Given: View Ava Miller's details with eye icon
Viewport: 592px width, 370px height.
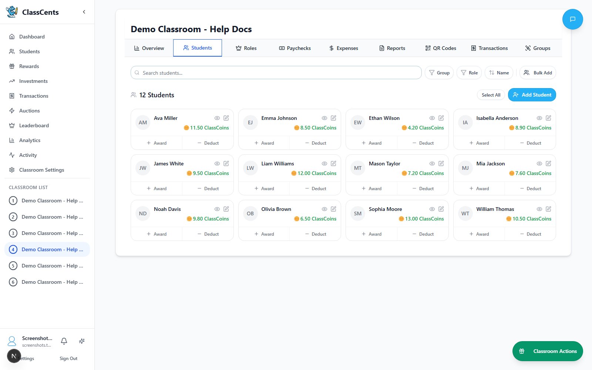Looking at the screenshot, I should pyautogui.click(x=217, y=118).
